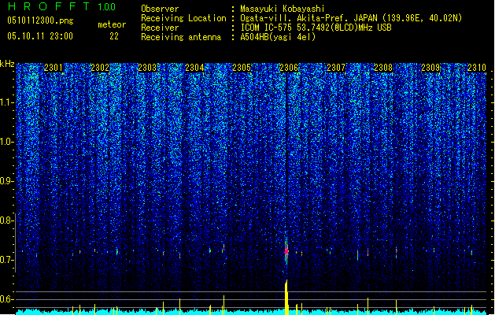The width and height of the screenshot is (495, 315).
Task: Click the tallest yellow power bar at 2306
Action: (x=286, y=298)
